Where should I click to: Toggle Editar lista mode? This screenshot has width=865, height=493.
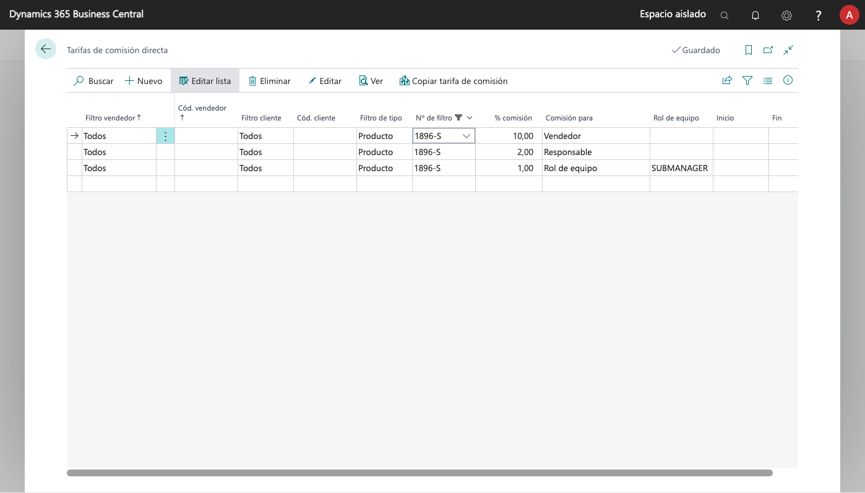click(205, 81)
